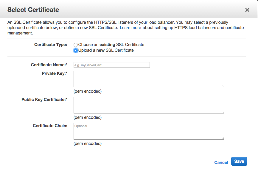Click pem encoded note under Certificate Chain

[88, 143]
